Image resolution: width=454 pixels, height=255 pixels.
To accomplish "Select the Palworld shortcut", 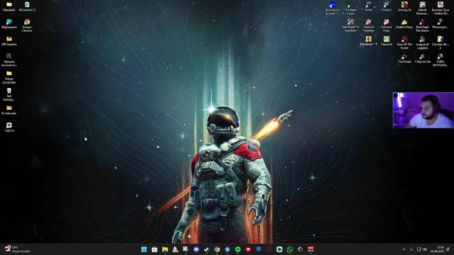I will tap(387, 41).
